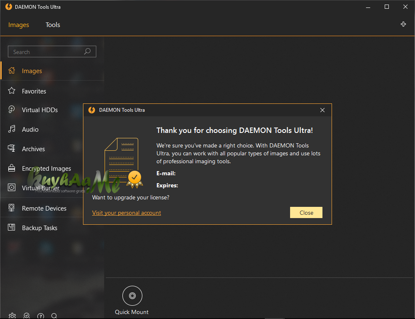
Task: Click the search magnifier in Search box
Action: coord(87,52)
